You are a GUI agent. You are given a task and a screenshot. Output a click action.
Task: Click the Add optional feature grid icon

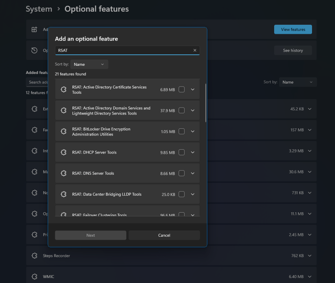click(34, 29)
